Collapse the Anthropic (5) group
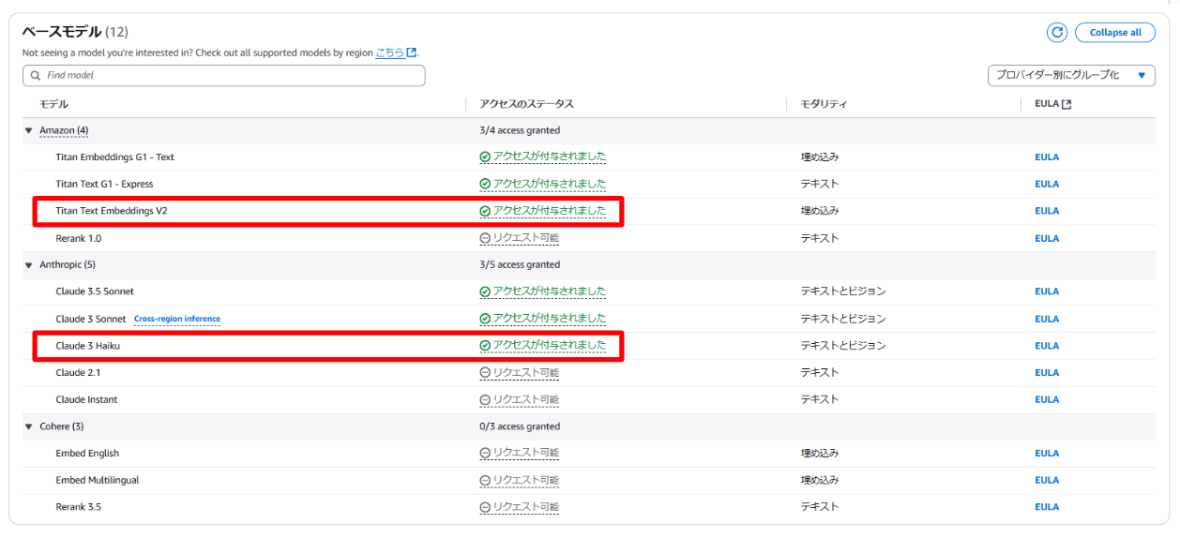Image resolution: width=1180 pixels, height=538 pixels. pos(28,265)
